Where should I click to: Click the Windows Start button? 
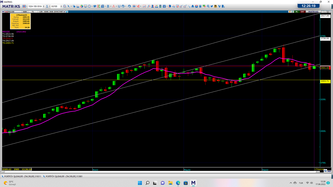coord(140,183)
